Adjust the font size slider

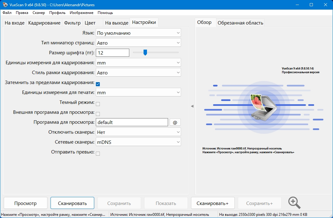point(145,52)
